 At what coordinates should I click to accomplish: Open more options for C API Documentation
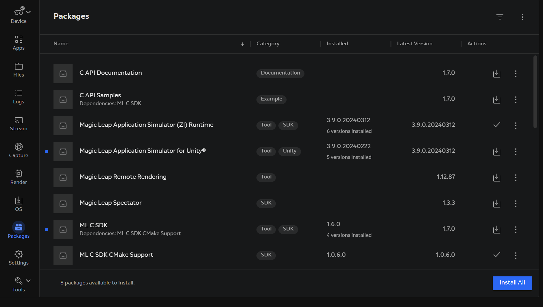click(516, 74)
